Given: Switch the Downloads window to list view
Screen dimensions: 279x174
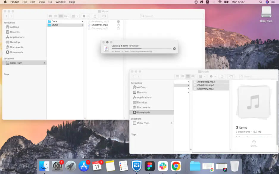Looking at the screenshot, I should (183, 76).
